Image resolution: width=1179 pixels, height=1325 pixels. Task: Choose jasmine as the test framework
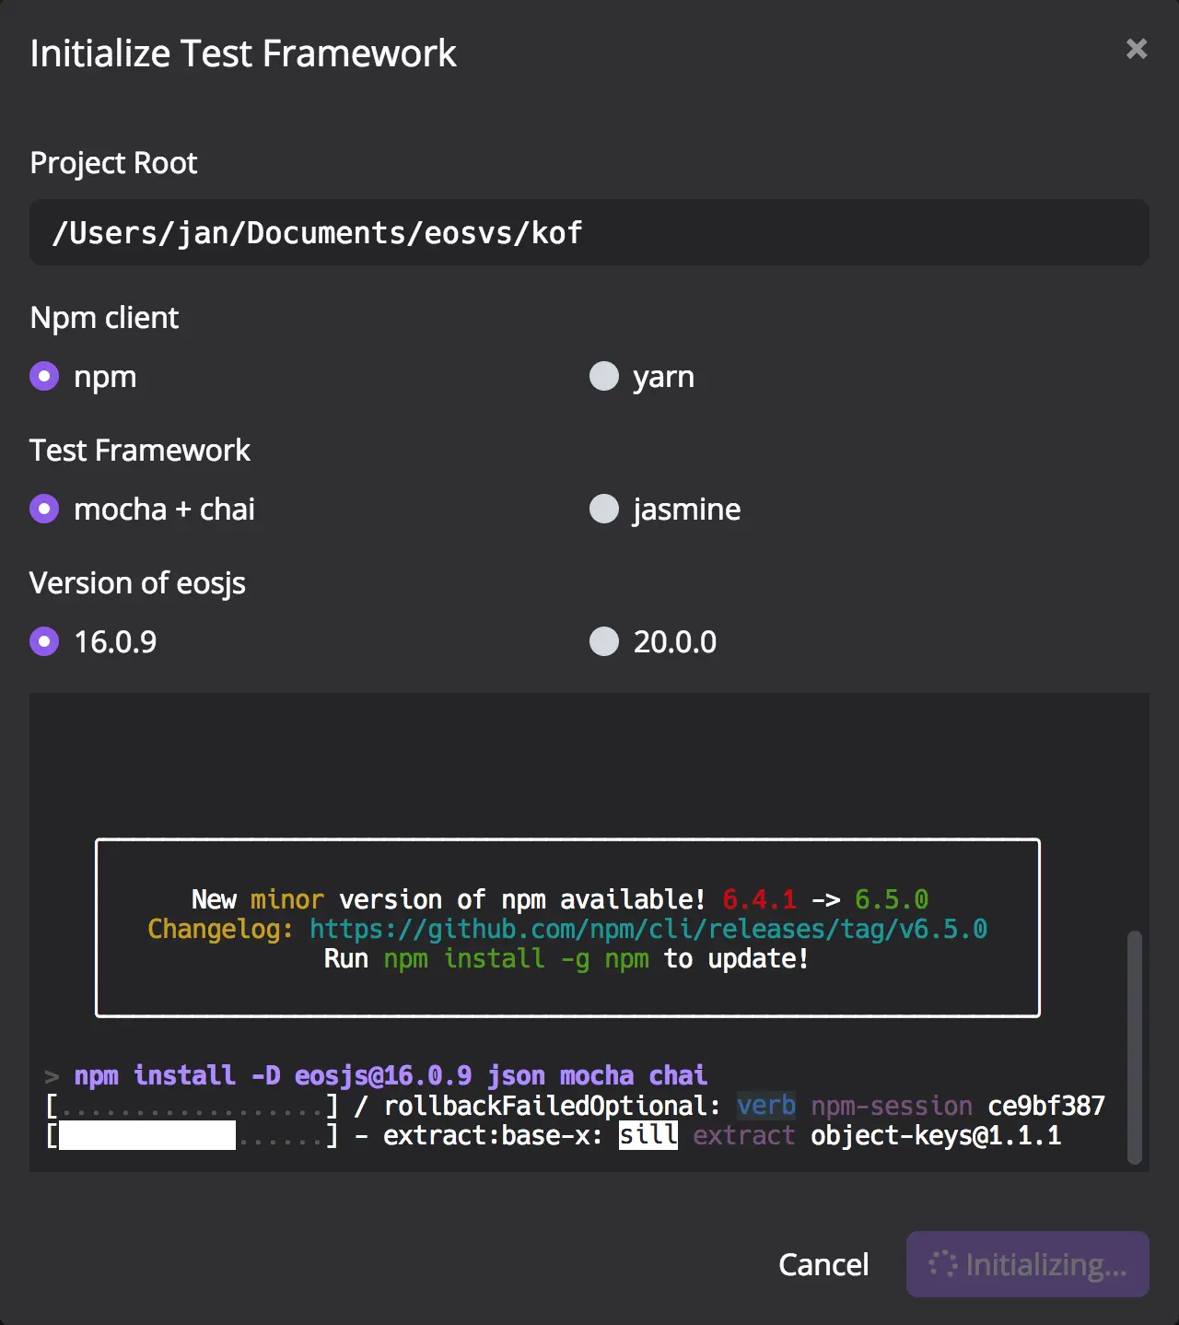coord(603,509)
